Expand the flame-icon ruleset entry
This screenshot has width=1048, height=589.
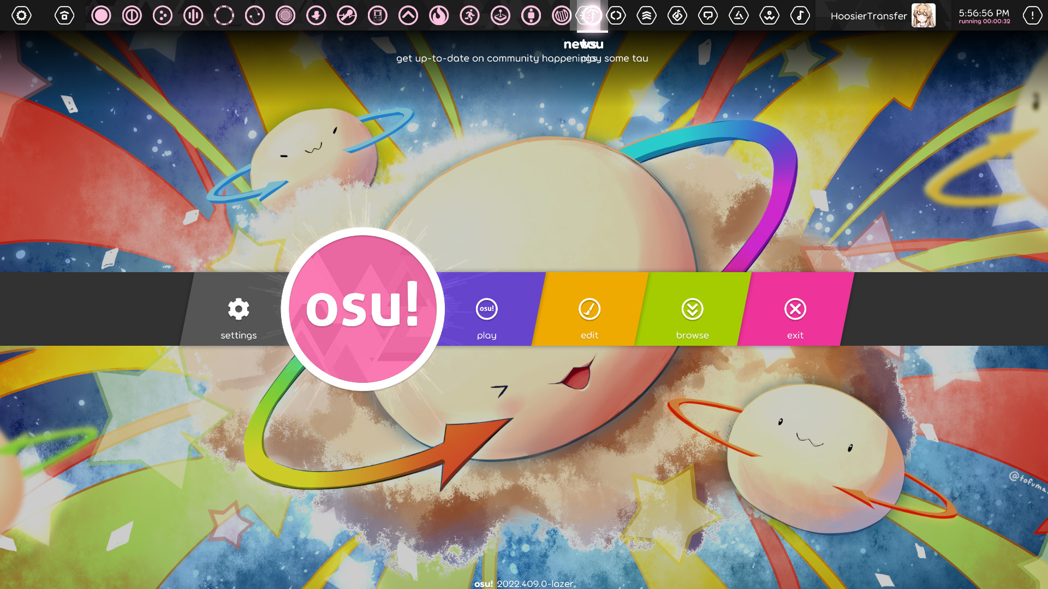pyautogui.click(x=439, y=15)
